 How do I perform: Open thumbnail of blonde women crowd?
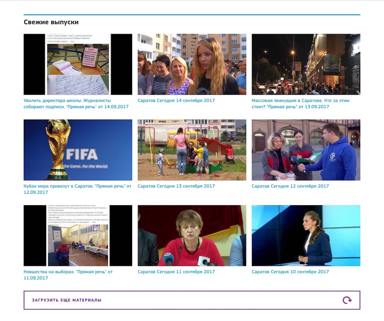point(192,64)
